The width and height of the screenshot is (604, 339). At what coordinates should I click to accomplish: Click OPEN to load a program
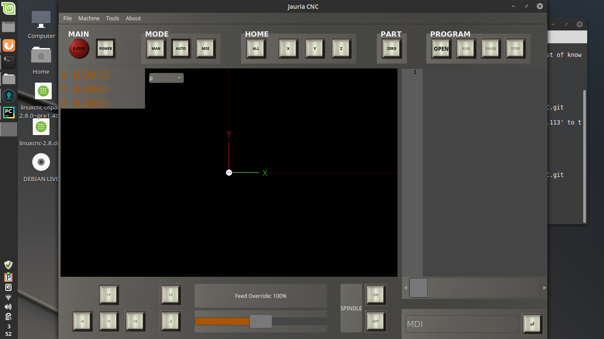pyautogui.click(x=441, y=49)
